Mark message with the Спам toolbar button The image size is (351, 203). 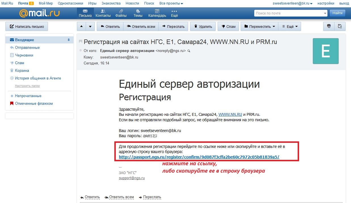228,26
